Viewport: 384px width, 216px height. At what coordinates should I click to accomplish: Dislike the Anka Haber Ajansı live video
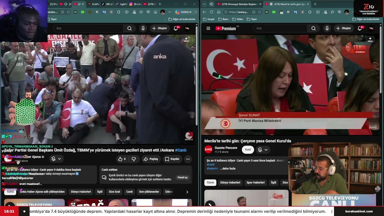[134, 159]
